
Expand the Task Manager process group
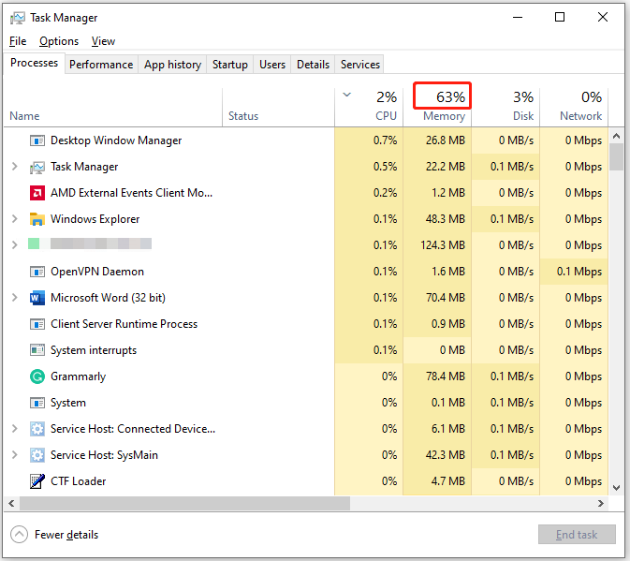[x=15, y=167]
